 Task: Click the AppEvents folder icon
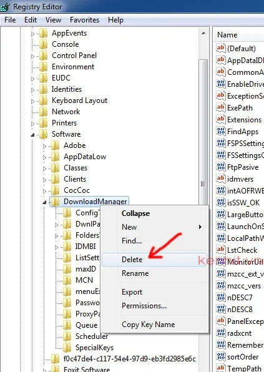[44, 33]
